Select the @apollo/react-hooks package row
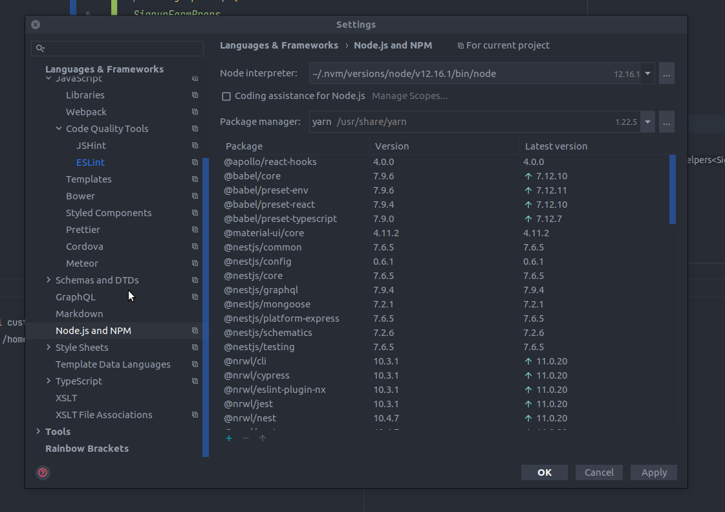Image resolution: width=725 pixels, height=512 pixels. (444, 162)
